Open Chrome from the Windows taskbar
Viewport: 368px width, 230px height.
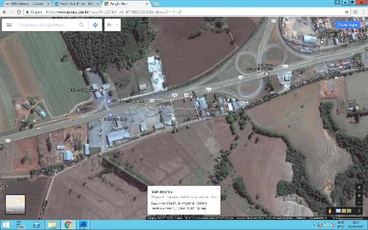tap(68, 225)
